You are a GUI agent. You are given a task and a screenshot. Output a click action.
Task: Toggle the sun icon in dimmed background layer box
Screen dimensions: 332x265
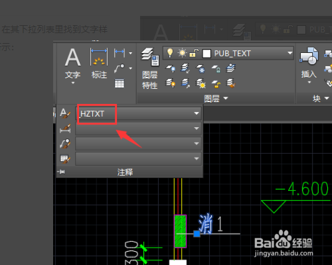pos(276,29)
